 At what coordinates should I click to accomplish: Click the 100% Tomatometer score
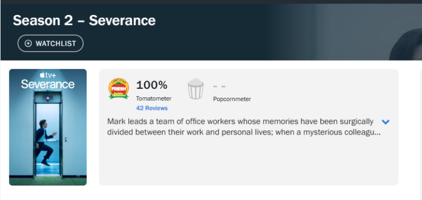152,85
